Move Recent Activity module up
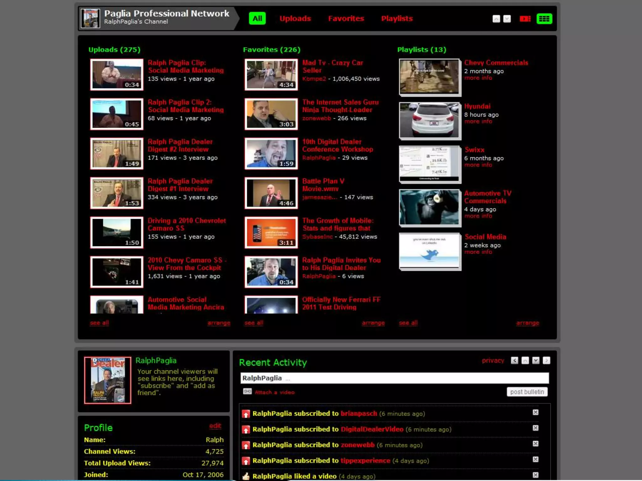Viewport: 642px width, 481px height. [525, 360]
